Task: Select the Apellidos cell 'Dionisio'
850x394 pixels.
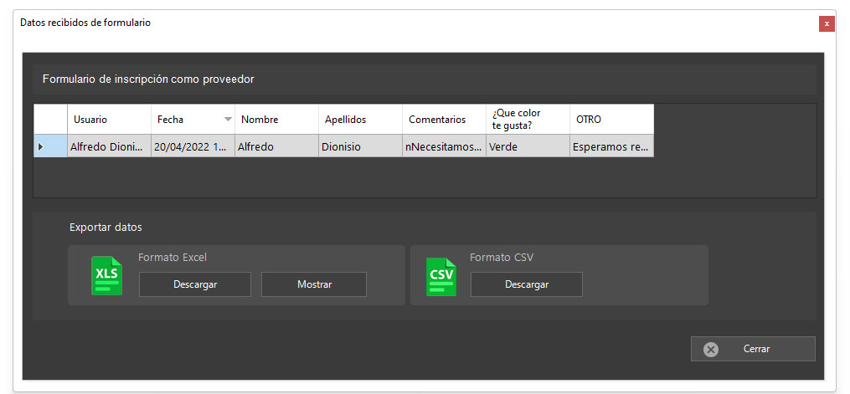Action: click(x=360, y=146)
